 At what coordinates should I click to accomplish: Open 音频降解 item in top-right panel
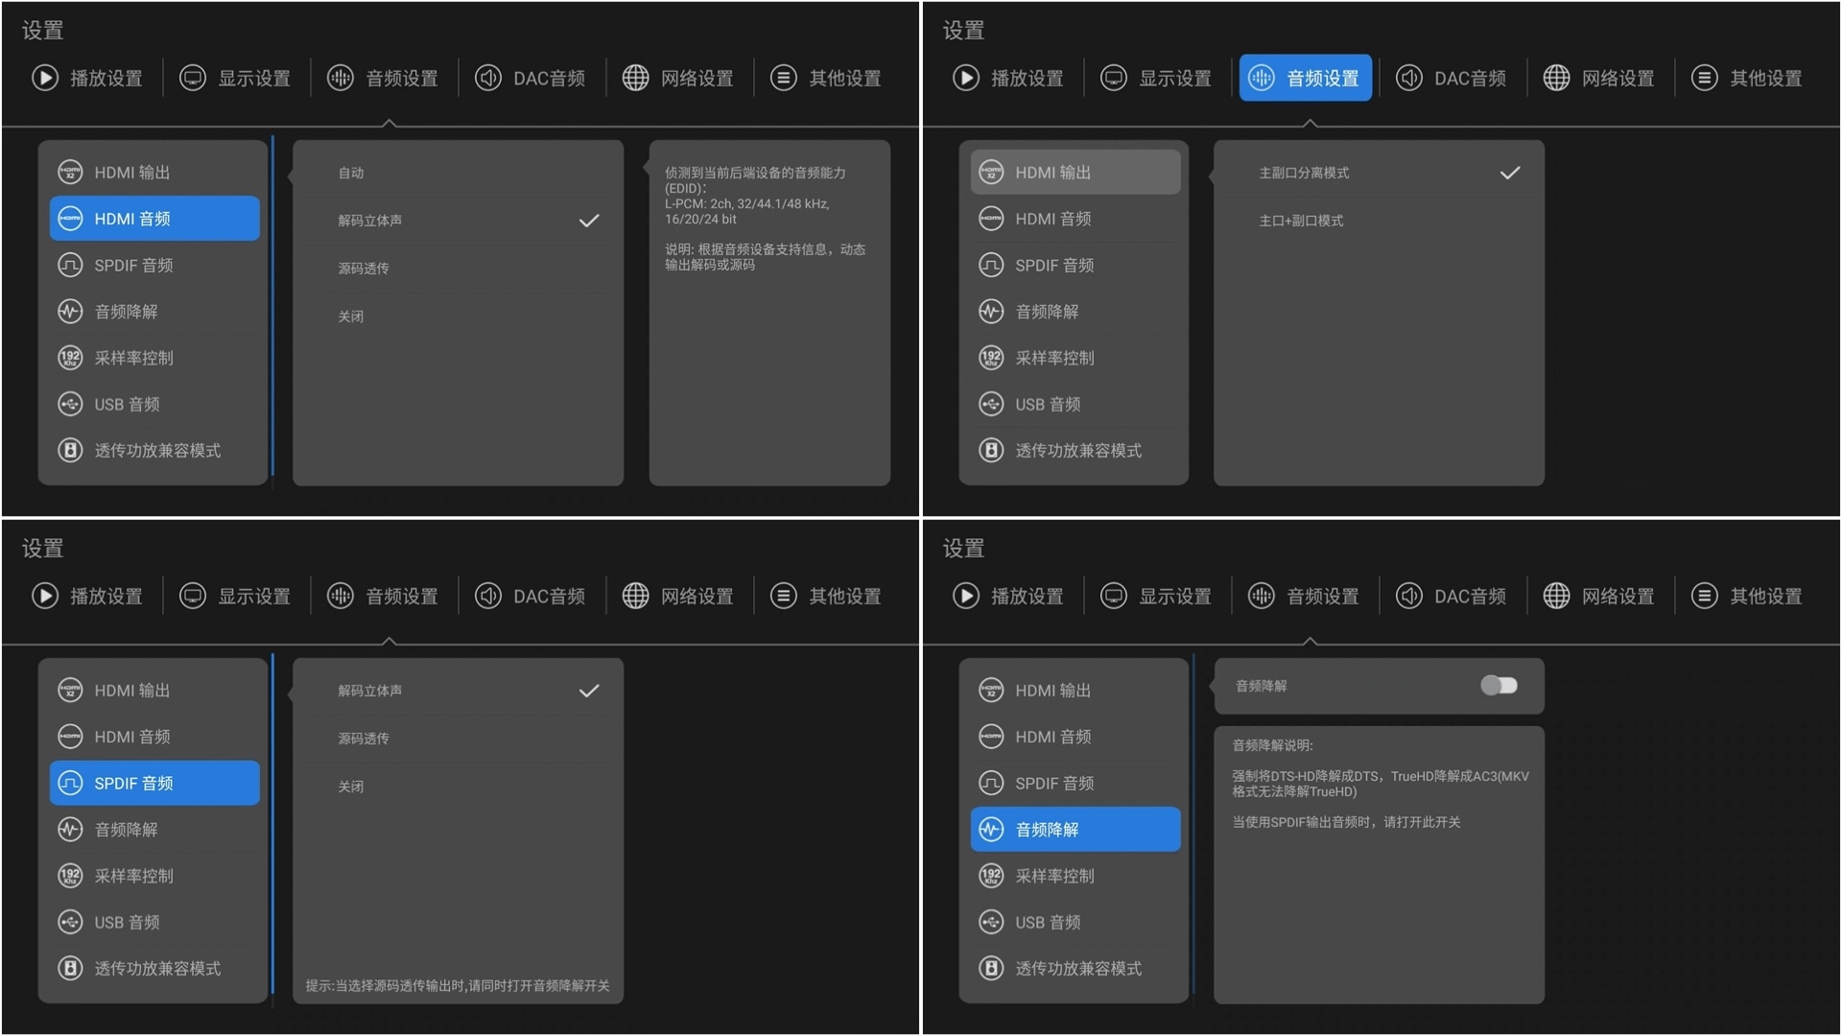[1075, 312]
